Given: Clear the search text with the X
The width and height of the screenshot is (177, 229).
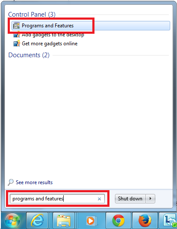Looking at the screenshot, I should coord(99,199).
